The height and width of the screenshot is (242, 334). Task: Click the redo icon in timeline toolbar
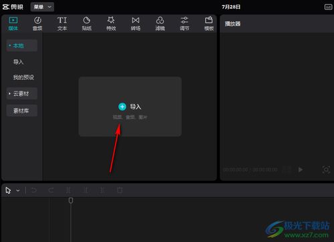[x=51, y=190]
